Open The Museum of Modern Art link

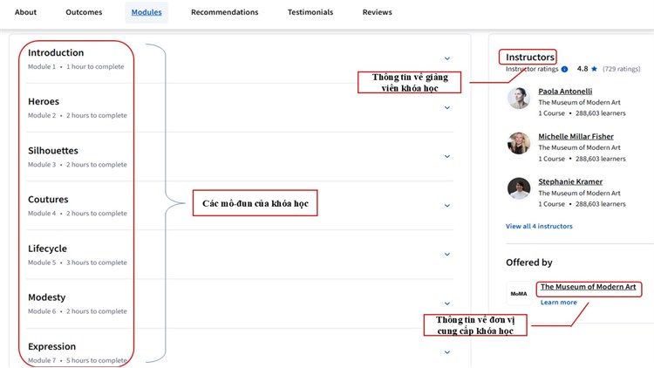(x=588, y=287)
